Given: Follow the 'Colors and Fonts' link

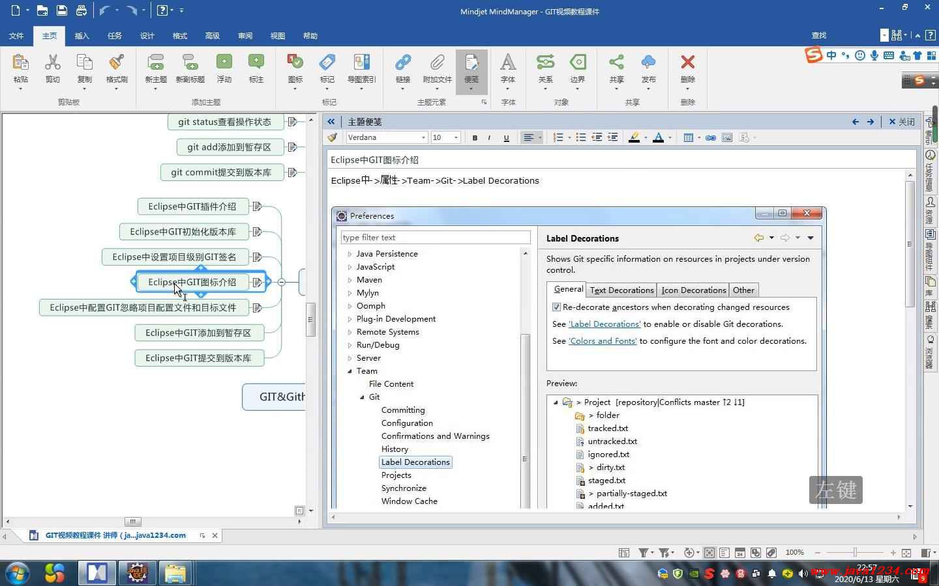Looking at the screenshot, I should coord(603,341).
